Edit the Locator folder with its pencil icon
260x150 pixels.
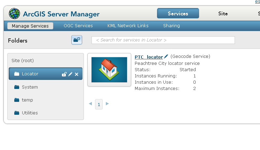(70, 74)
